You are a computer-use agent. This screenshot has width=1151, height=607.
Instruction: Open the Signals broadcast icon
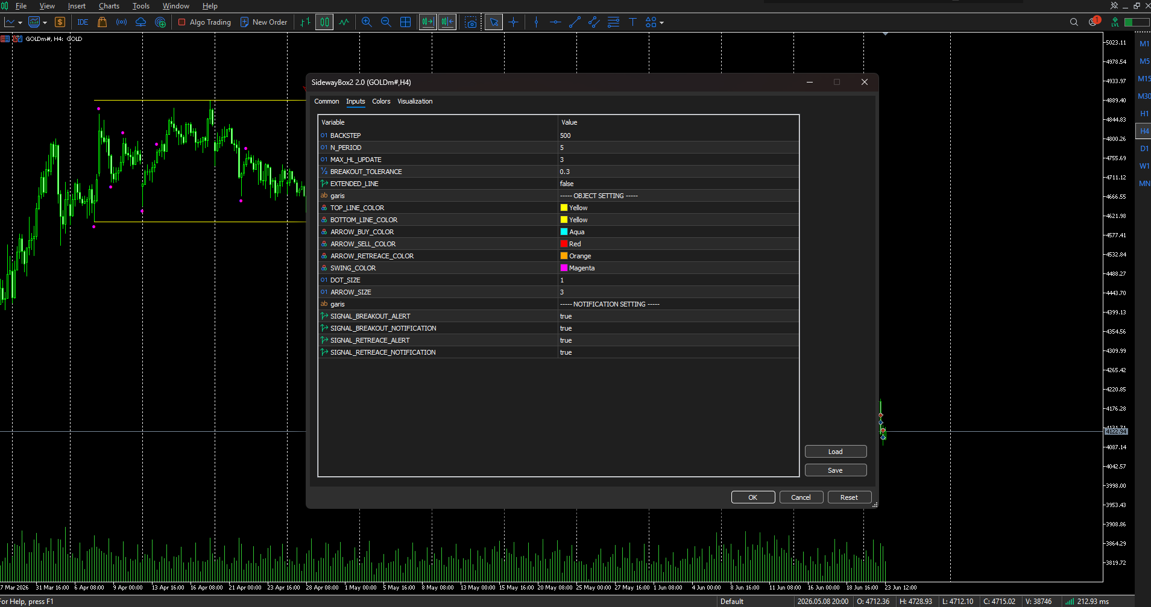122,22
